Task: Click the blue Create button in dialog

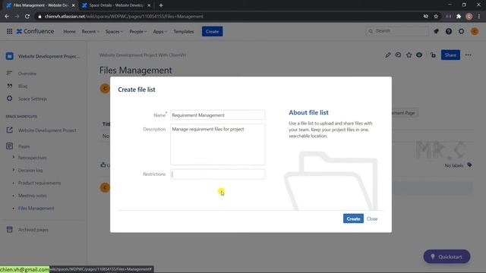Action: pos(353,218)
